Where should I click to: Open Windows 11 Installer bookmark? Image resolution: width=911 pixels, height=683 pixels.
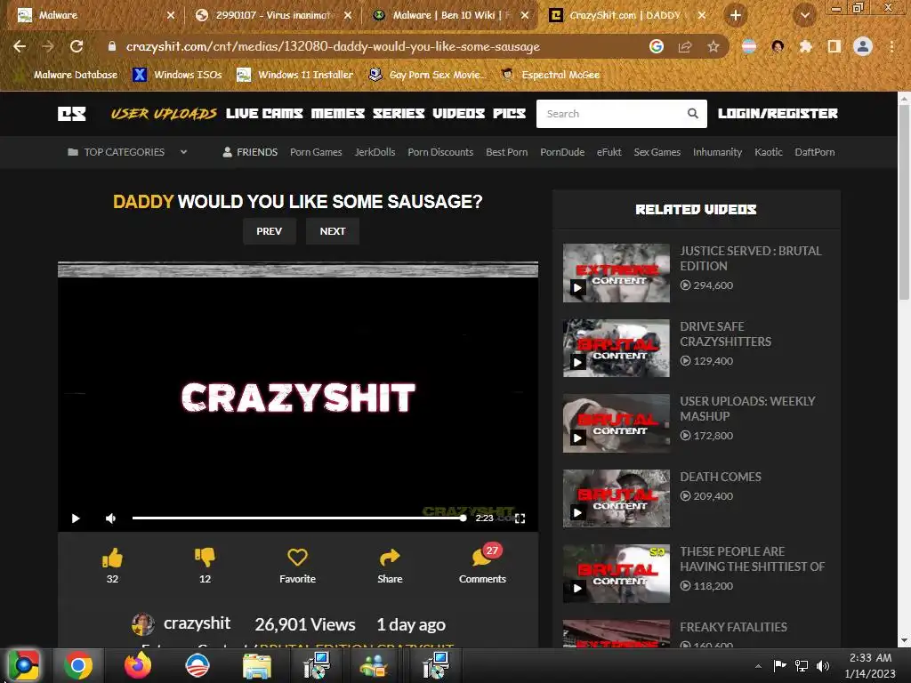tap(295, 75)
